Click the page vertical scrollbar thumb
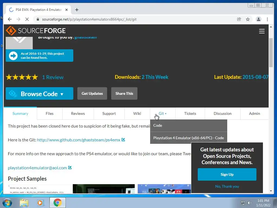The image size is (277, 208). pos(271,53)
